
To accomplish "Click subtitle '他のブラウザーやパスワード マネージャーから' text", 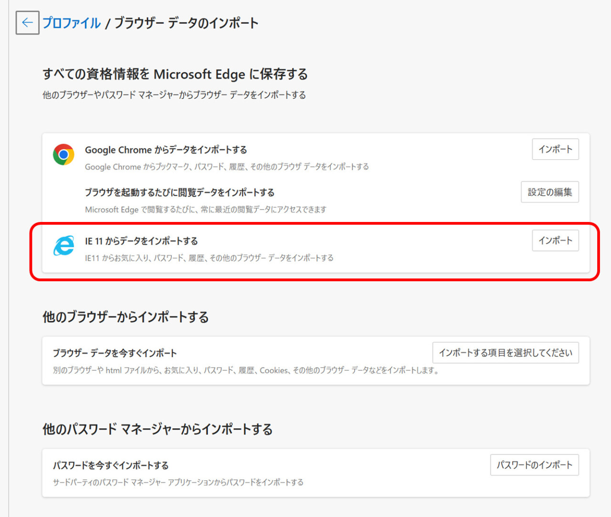I will [x=174, y=95].
